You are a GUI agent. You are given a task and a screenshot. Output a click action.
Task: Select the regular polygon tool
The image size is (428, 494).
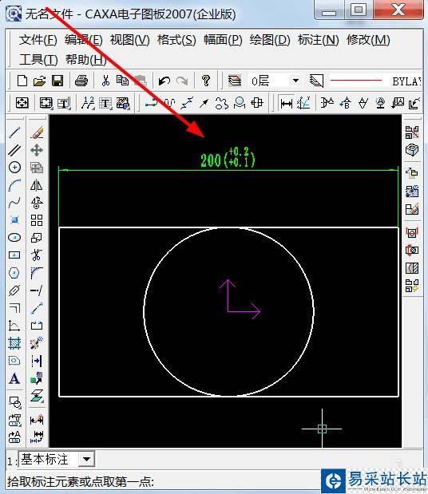14,272
